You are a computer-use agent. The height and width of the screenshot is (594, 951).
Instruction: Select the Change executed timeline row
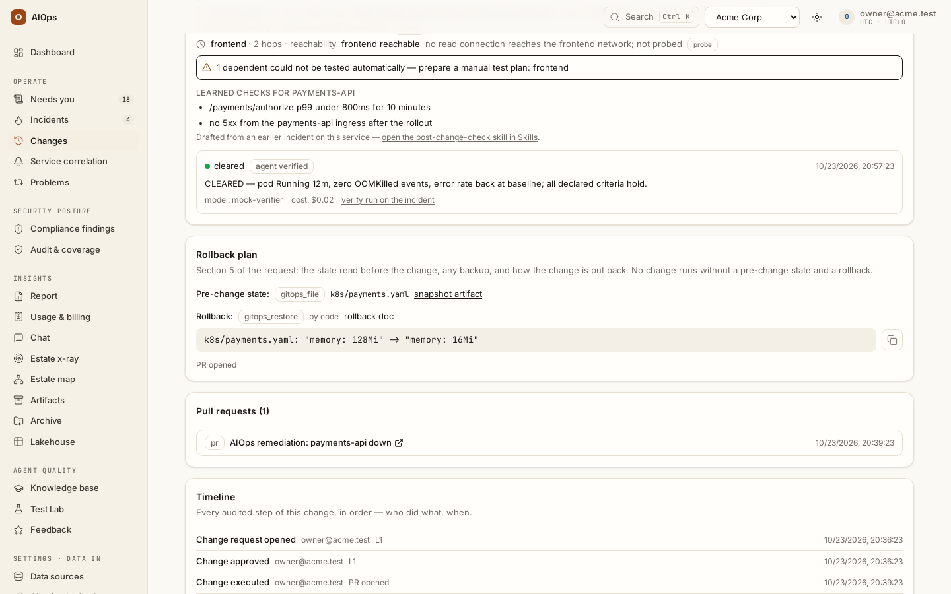[549, 583]
